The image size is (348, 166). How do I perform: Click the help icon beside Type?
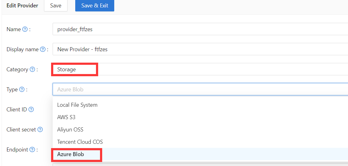click(x=22, y=89)
